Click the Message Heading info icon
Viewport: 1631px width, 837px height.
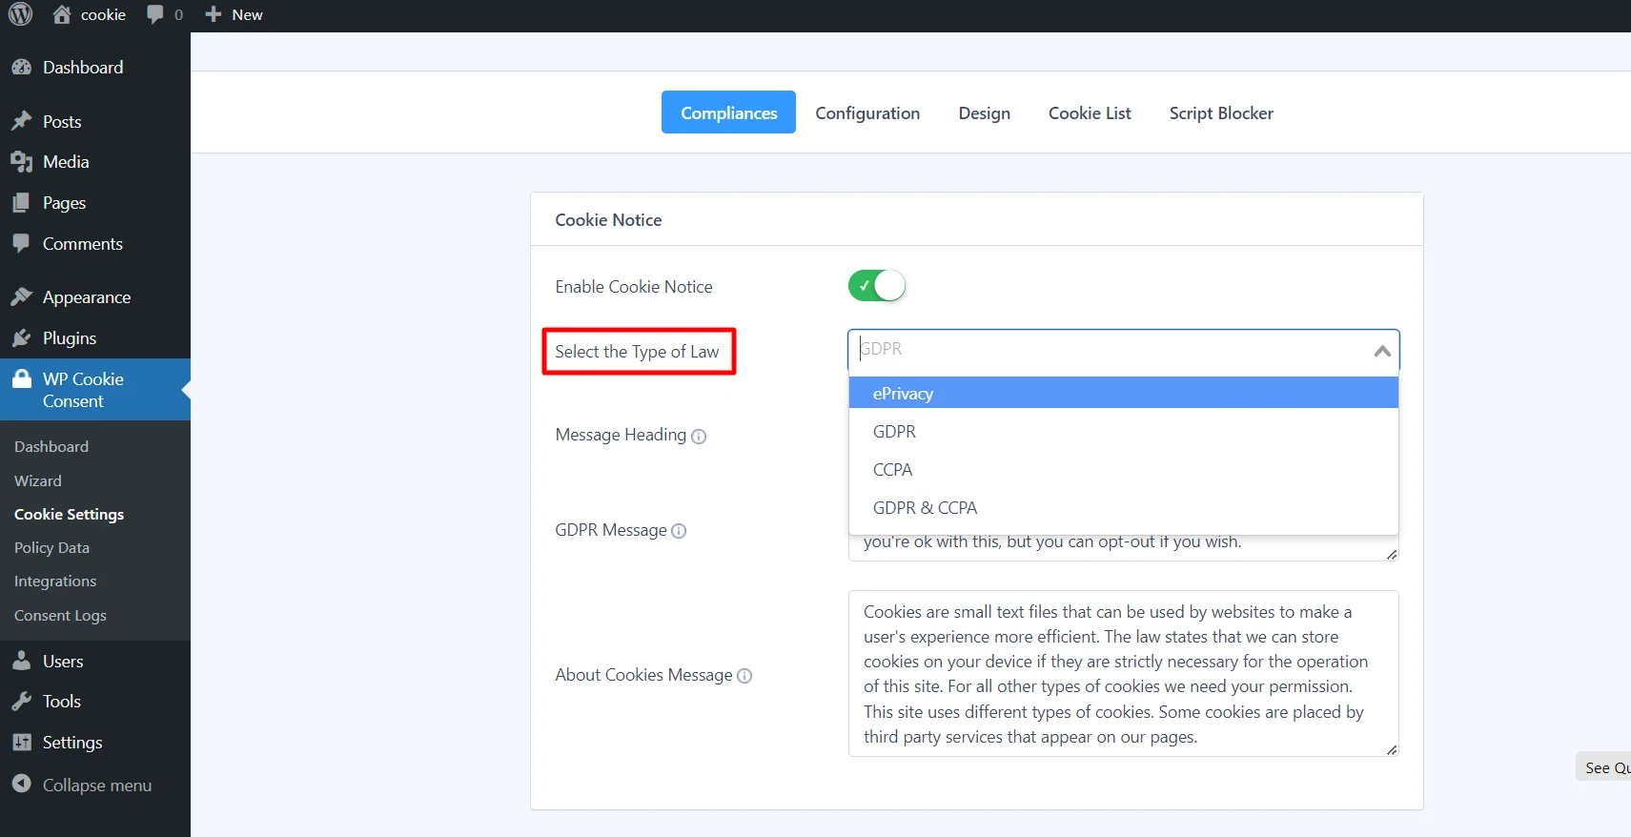[x=699, y=437]
